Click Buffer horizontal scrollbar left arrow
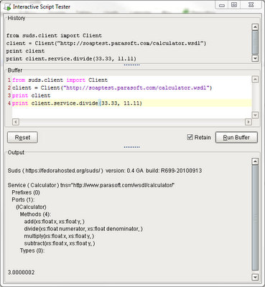Viewport: 265px width, 287px height. click(x=16, y=122)
